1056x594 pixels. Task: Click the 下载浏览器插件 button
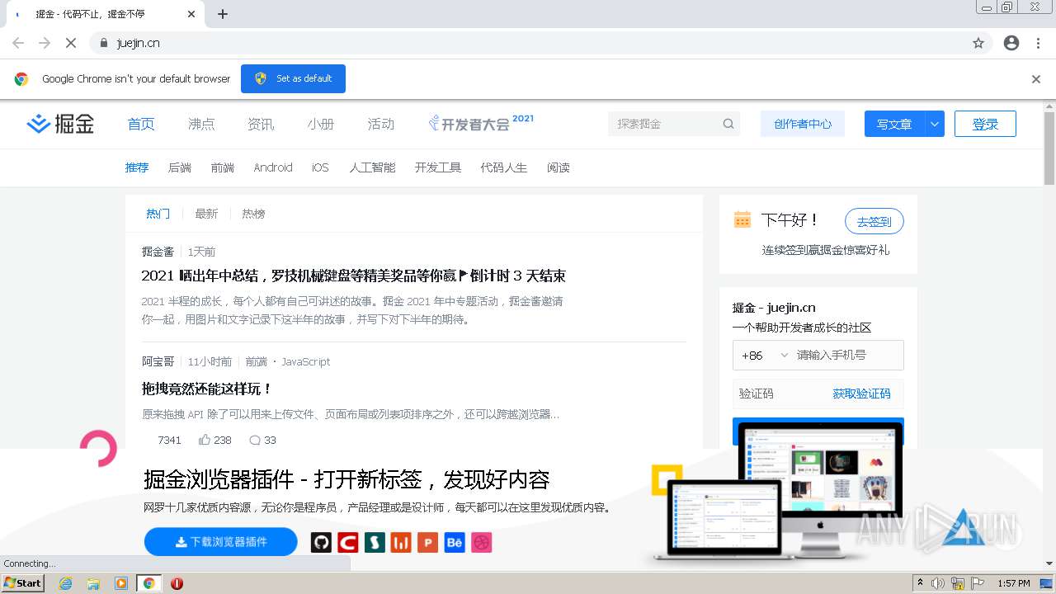[220, 542]
